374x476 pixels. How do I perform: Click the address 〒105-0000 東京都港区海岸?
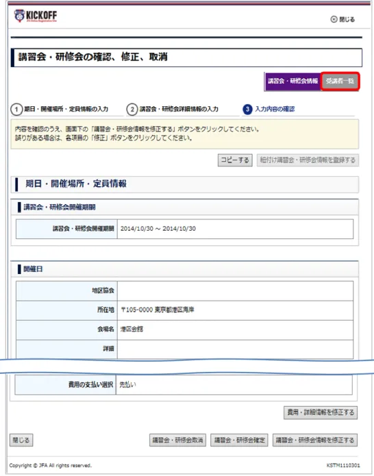pos(158,310)
